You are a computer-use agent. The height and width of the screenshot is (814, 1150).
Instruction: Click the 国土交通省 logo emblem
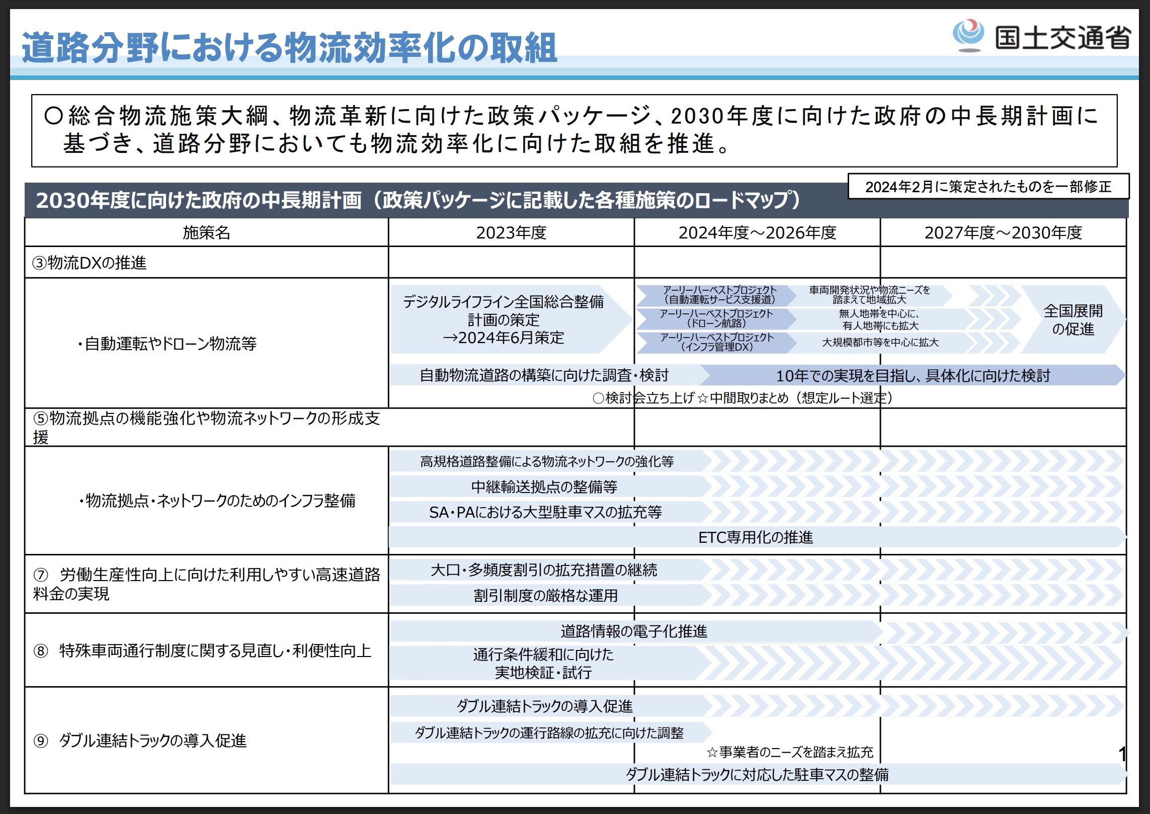point(968,35)
